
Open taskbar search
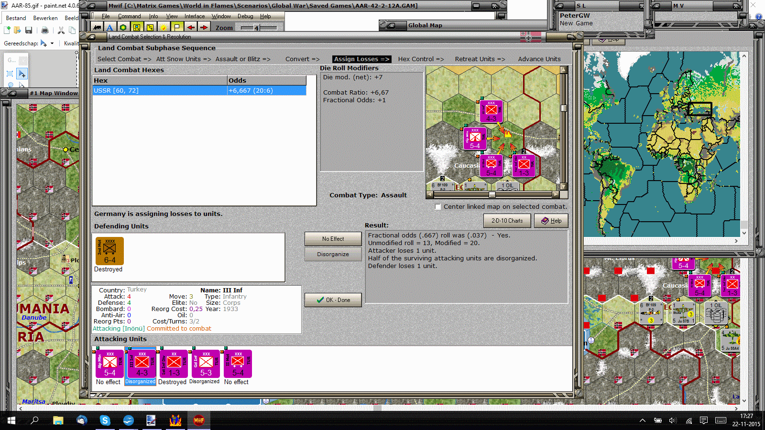click(34, 420)
